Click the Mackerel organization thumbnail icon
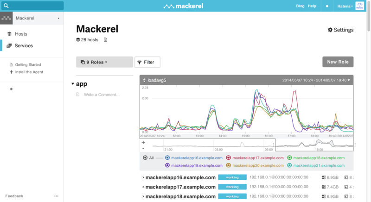 [6, 18]
